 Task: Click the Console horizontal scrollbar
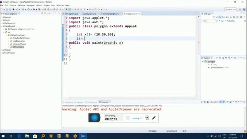click(153, 128)
